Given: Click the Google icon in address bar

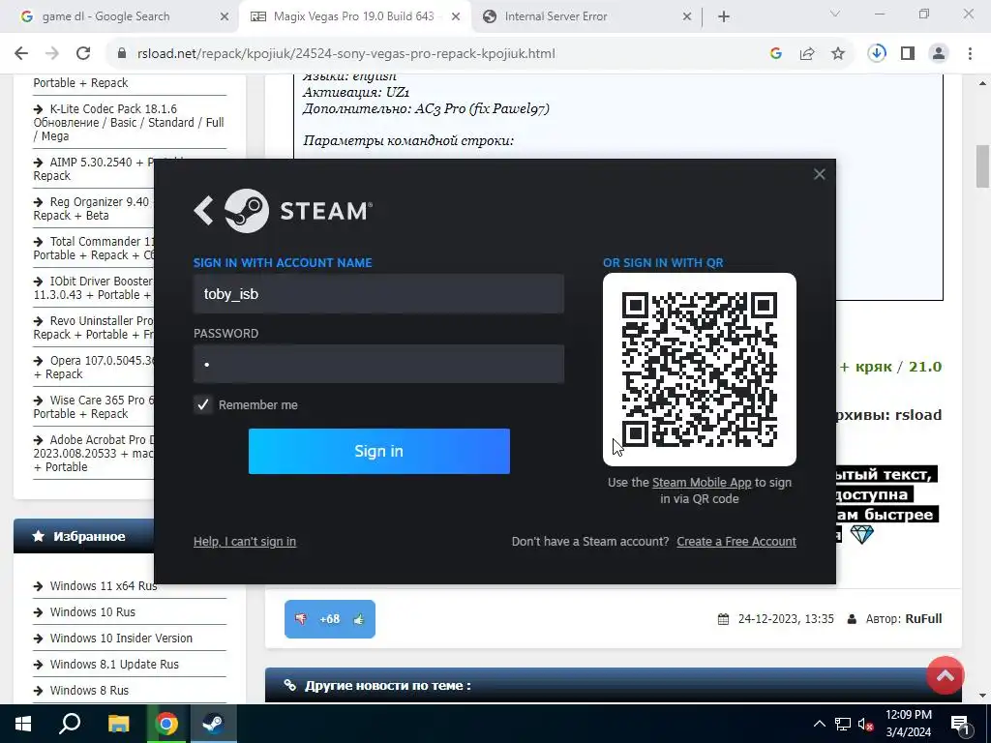Looking at the screenshot, I should click(776, 54).
